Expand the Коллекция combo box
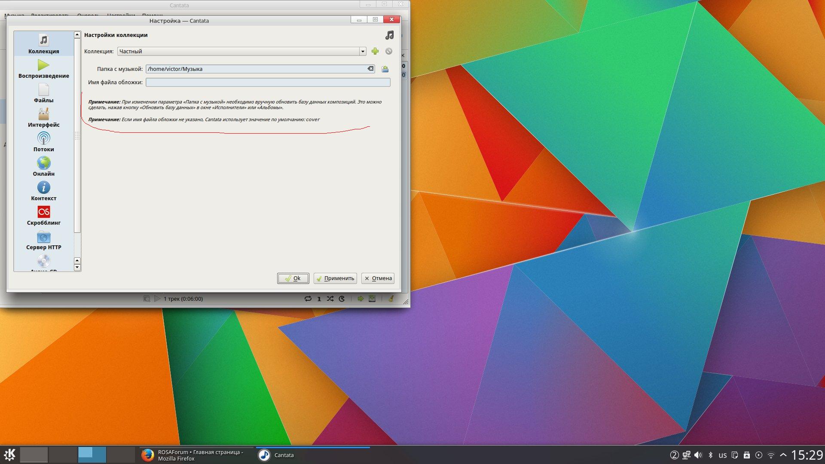The height and width of the screenshot is (464, 825). click(x=363, y=51)
